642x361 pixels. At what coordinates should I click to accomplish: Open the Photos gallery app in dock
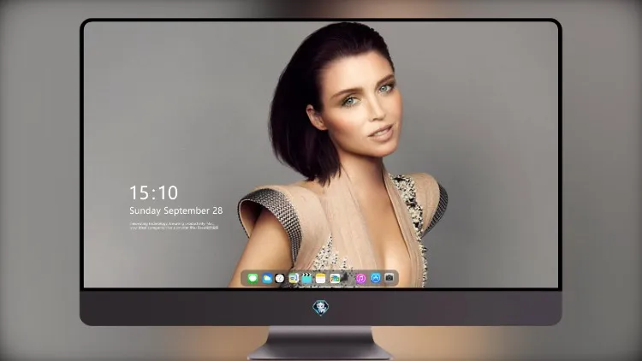[x=335, y=279]
